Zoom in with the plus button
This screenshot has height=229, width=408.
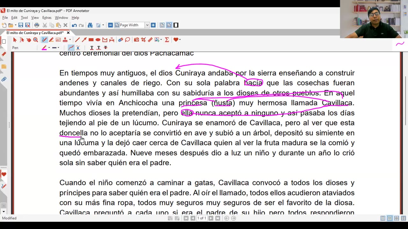[x=153, y=25]
